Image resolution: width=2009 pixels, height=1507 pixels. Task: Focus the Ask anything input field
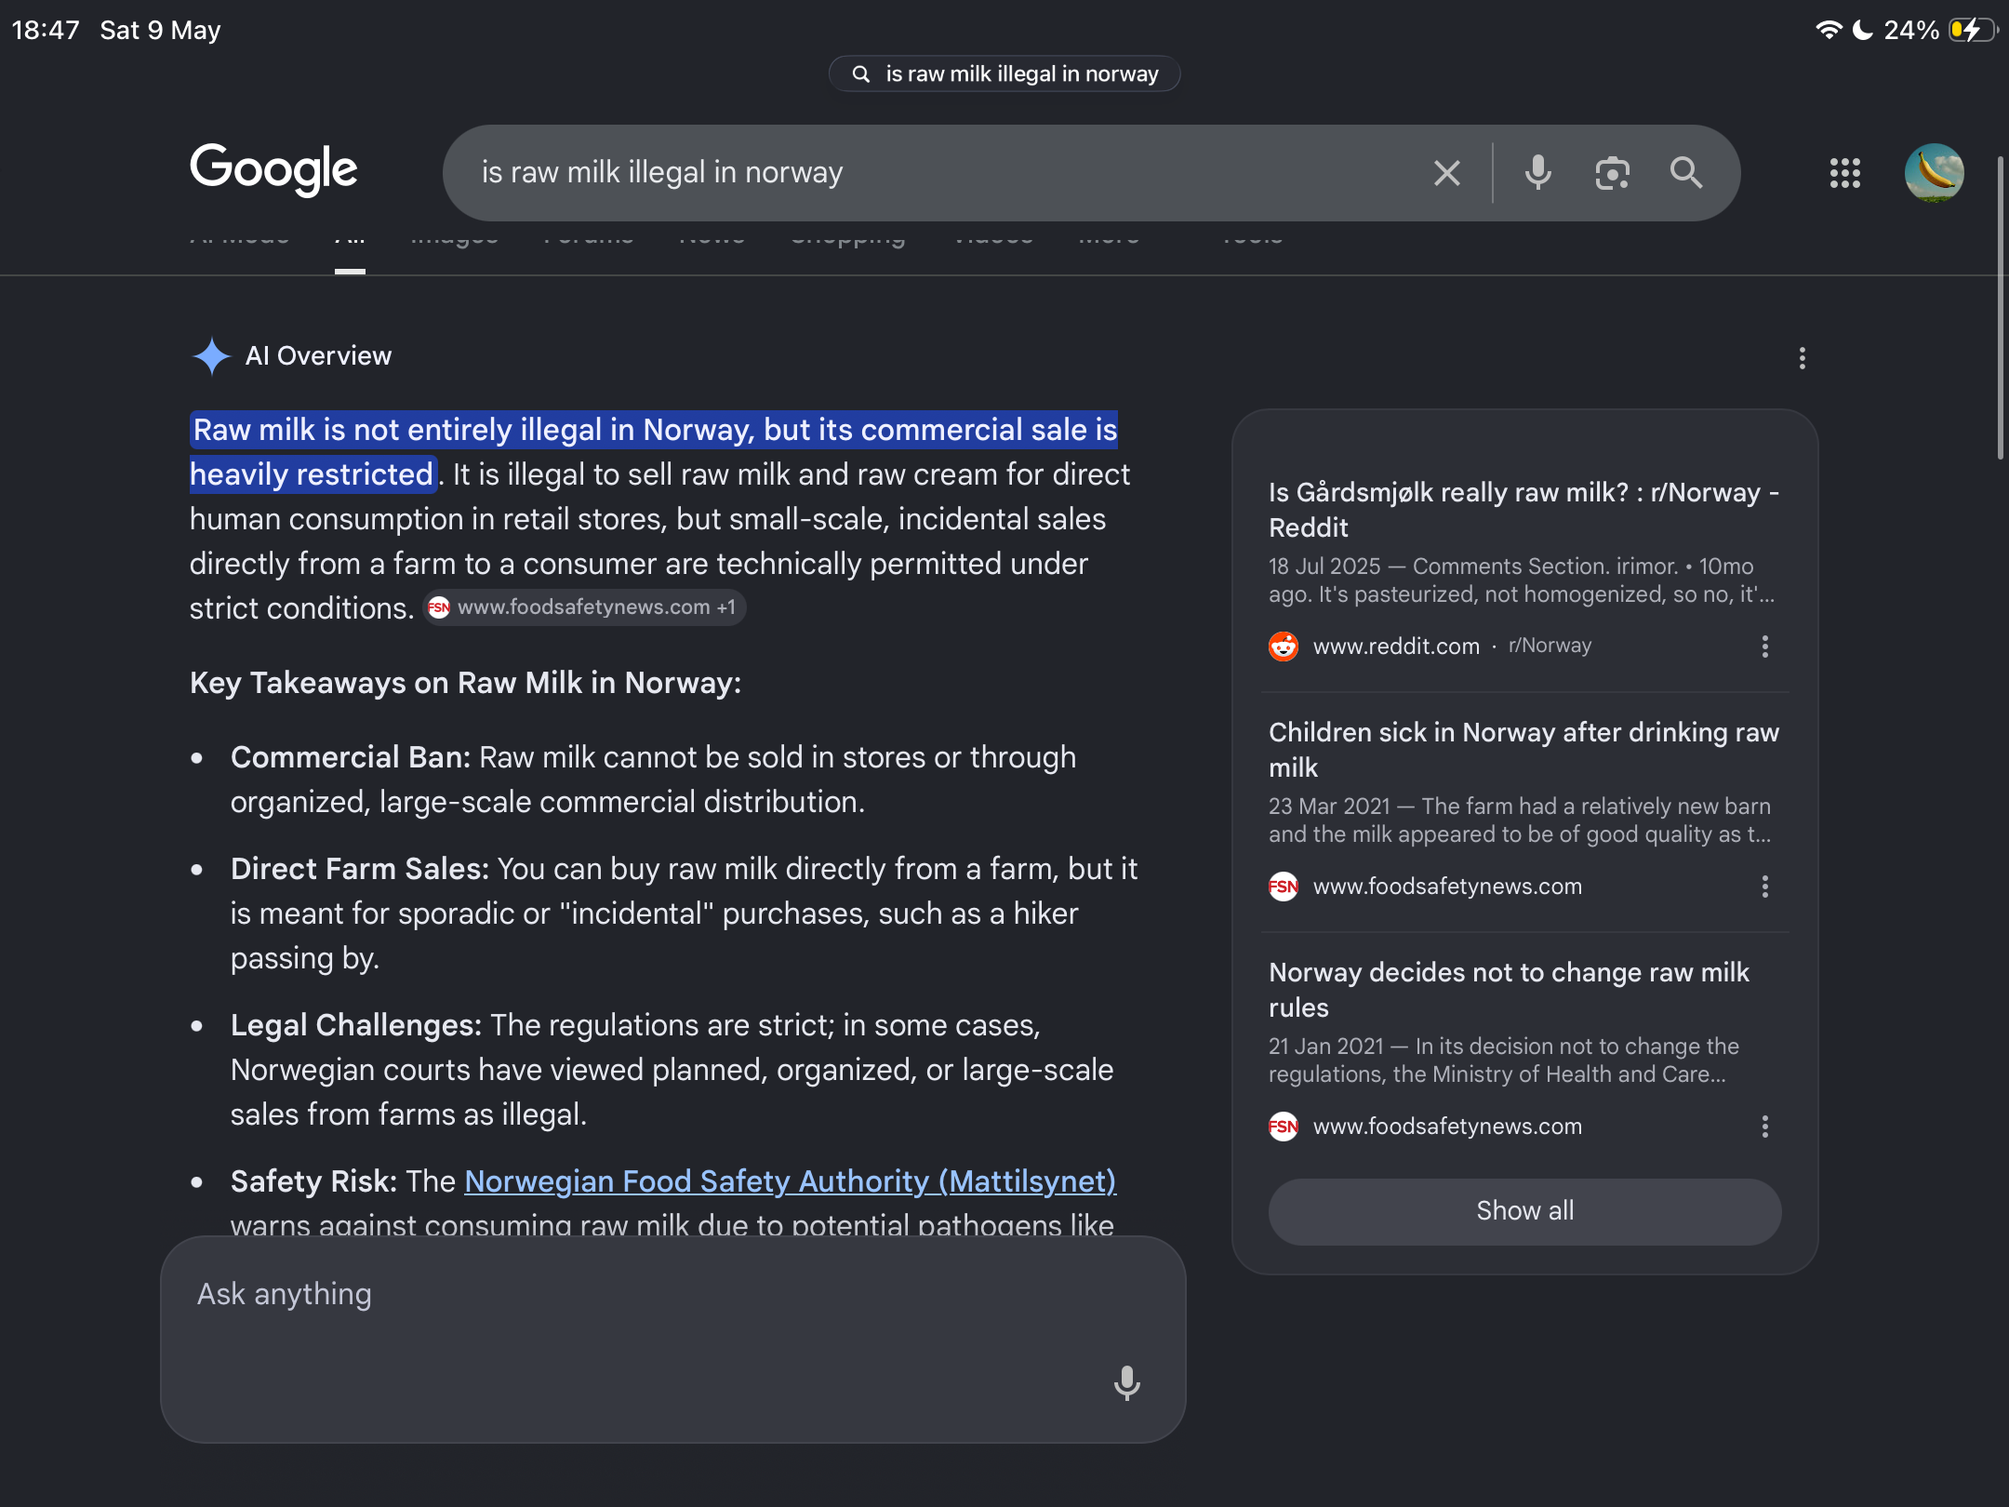click(x=673, y=1340)
